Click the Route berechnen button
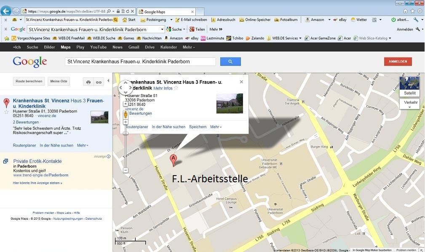Image resolution: width=425 pixels, height=252 pixels. [29, 81]
